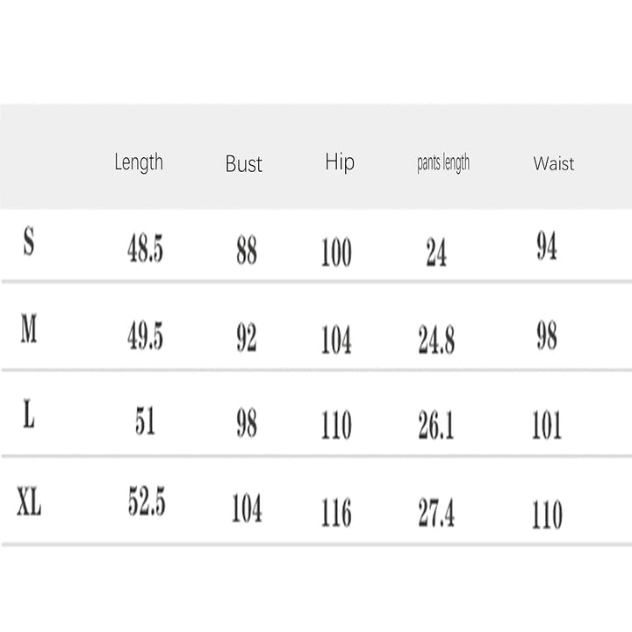Click the 24.8 pants length value

[436, 340]
